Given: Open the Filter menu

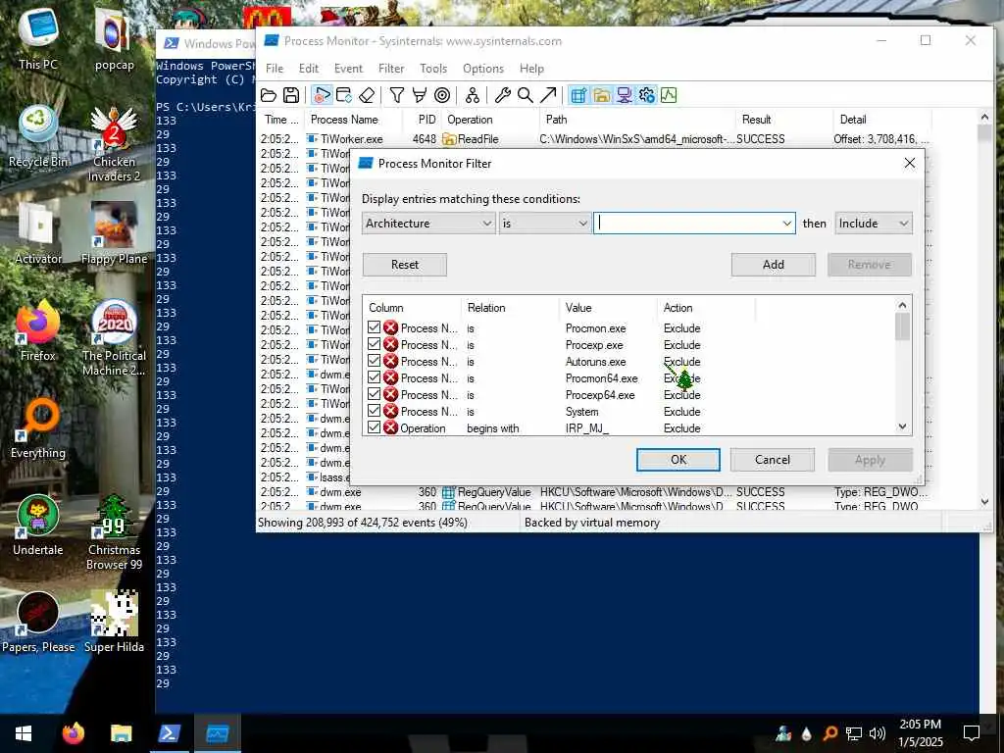Looking at the screenshot, I should [x=391, y=69].
